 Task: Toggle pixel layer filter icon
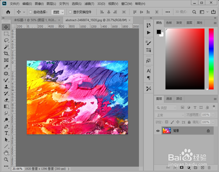tap(182, 107)
